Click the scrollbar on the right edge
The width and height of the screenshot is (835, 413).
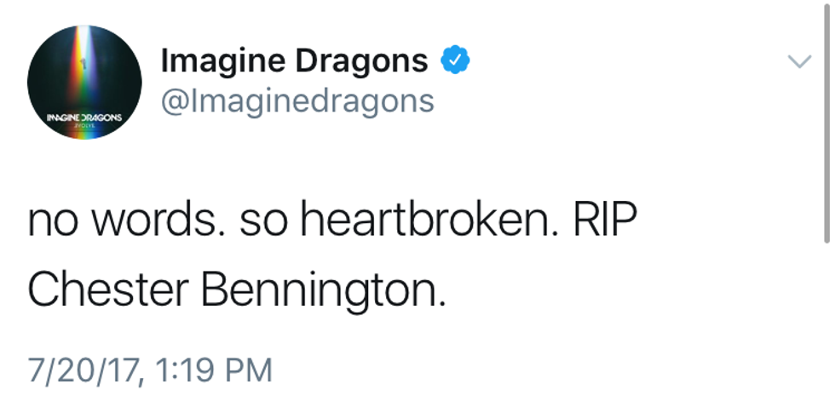pyautogui.click(x=826, y=128)
